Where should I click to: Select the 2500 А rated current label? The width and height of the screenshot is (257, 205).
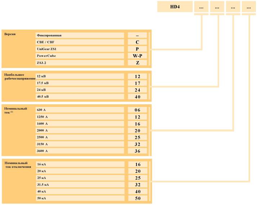[42, 137]
